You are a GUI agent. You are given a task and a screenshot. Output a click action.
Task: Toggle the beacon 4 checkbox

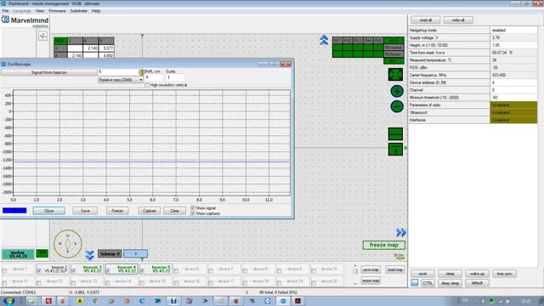point(108,270)
